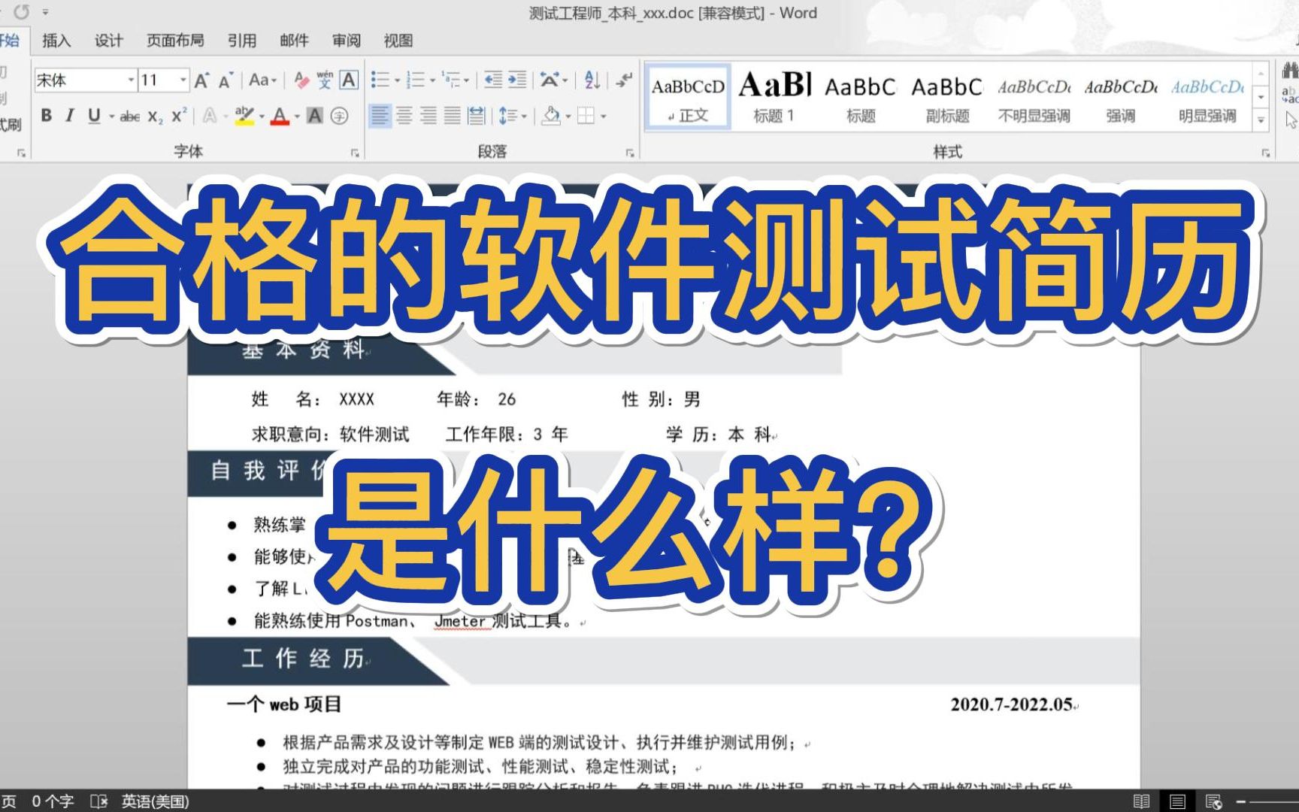Open the 审阅 ribbon tab
Screen dimensions: 1299x812
coord(347,41)
